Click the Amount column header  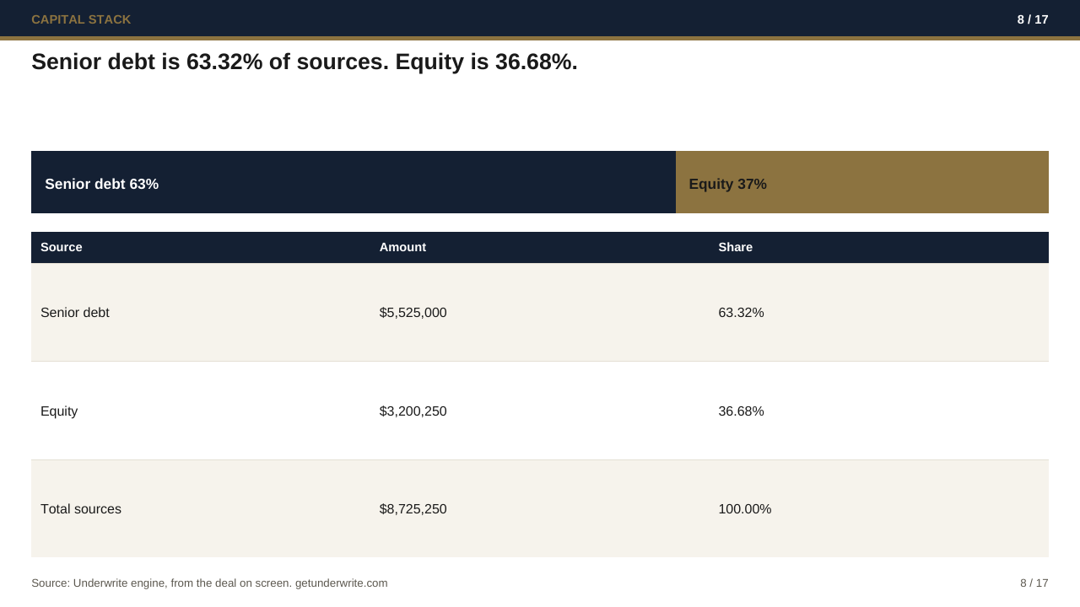402,247
